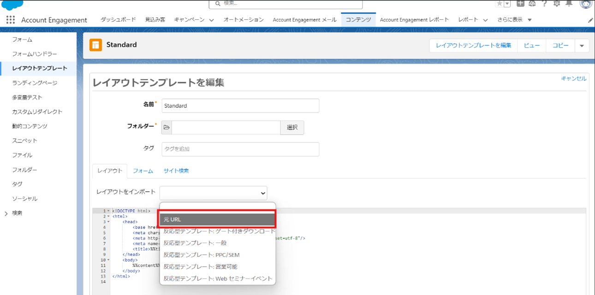595x295 pixels.
Task: Click the キャンセル link
Action: click(573, 79)
